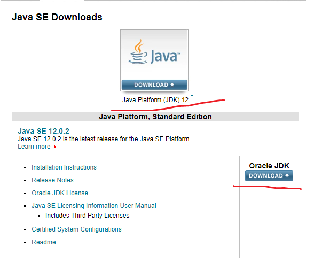Click the Oracle JDK DOWNLOAD button

pyautogui.click(x=269, y=175)
